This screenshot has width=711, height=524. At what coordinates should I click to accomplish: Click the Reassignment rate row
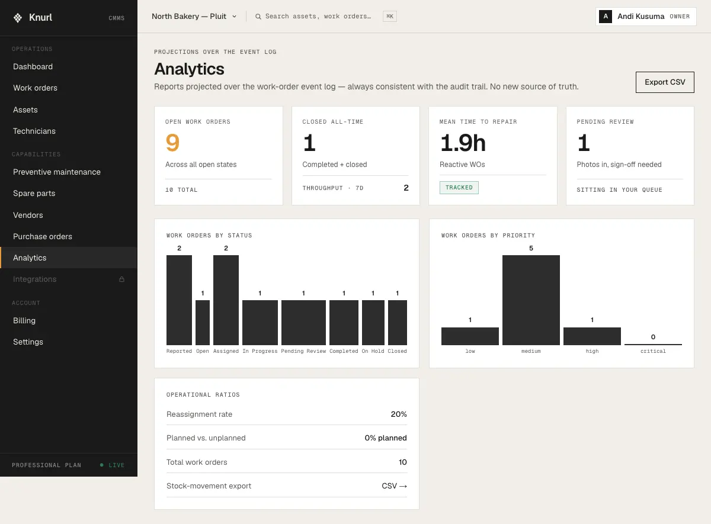[x=287, y=414]
